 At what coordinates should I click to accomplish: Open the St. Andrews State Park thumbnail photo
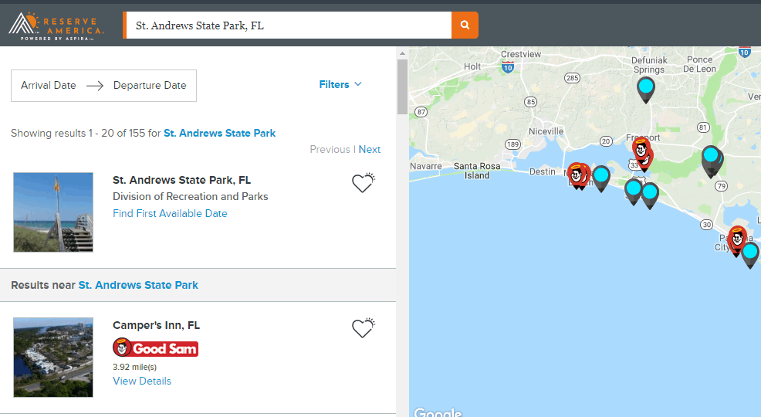click(53, 212)
